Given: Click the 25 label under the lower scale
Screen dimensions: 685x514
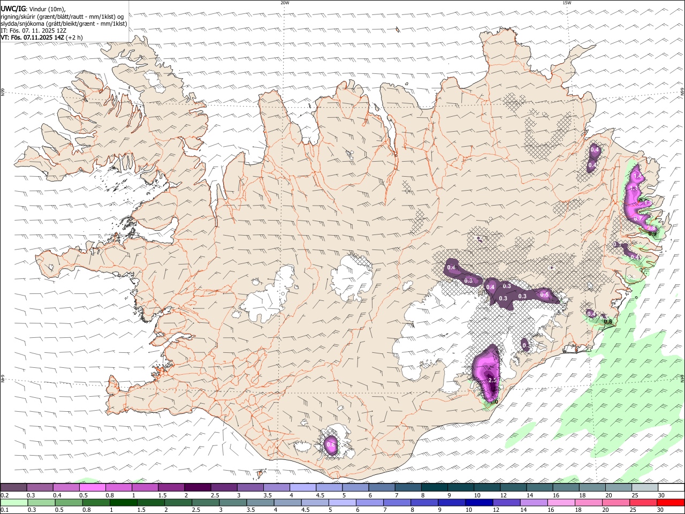Looking at the screenshot, I should coord(634,510).
